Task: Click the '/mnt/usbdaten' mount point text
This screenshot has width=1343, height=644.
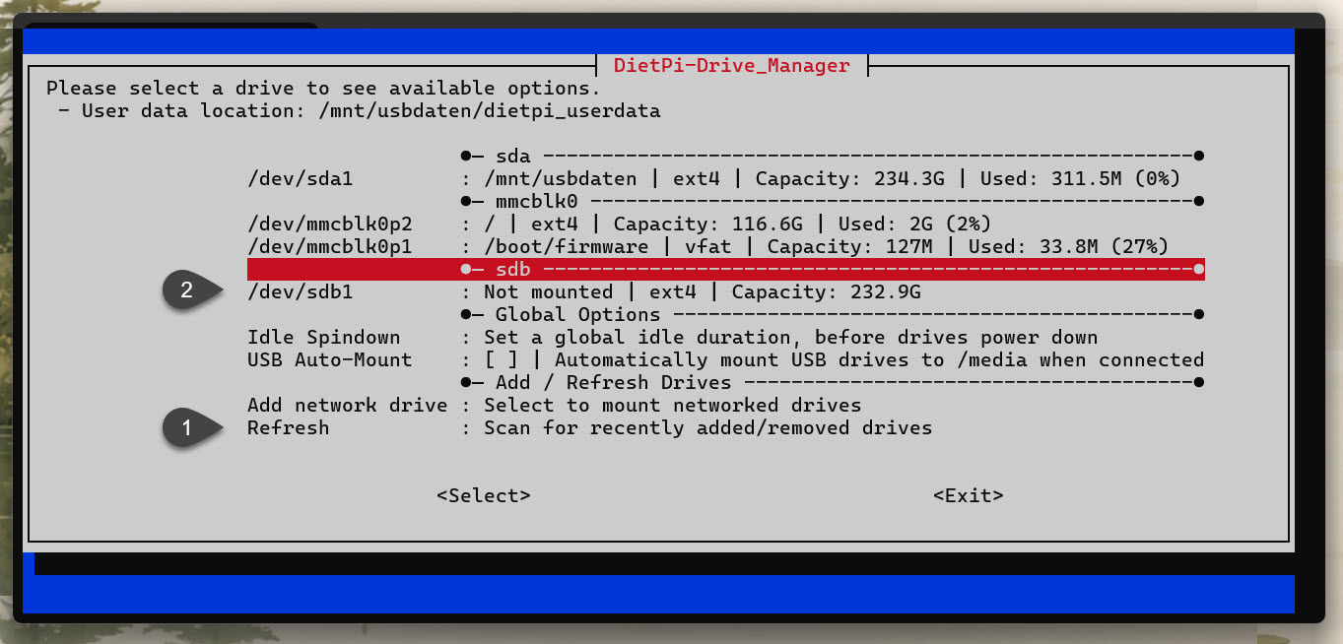Action: tap(561, 179)
